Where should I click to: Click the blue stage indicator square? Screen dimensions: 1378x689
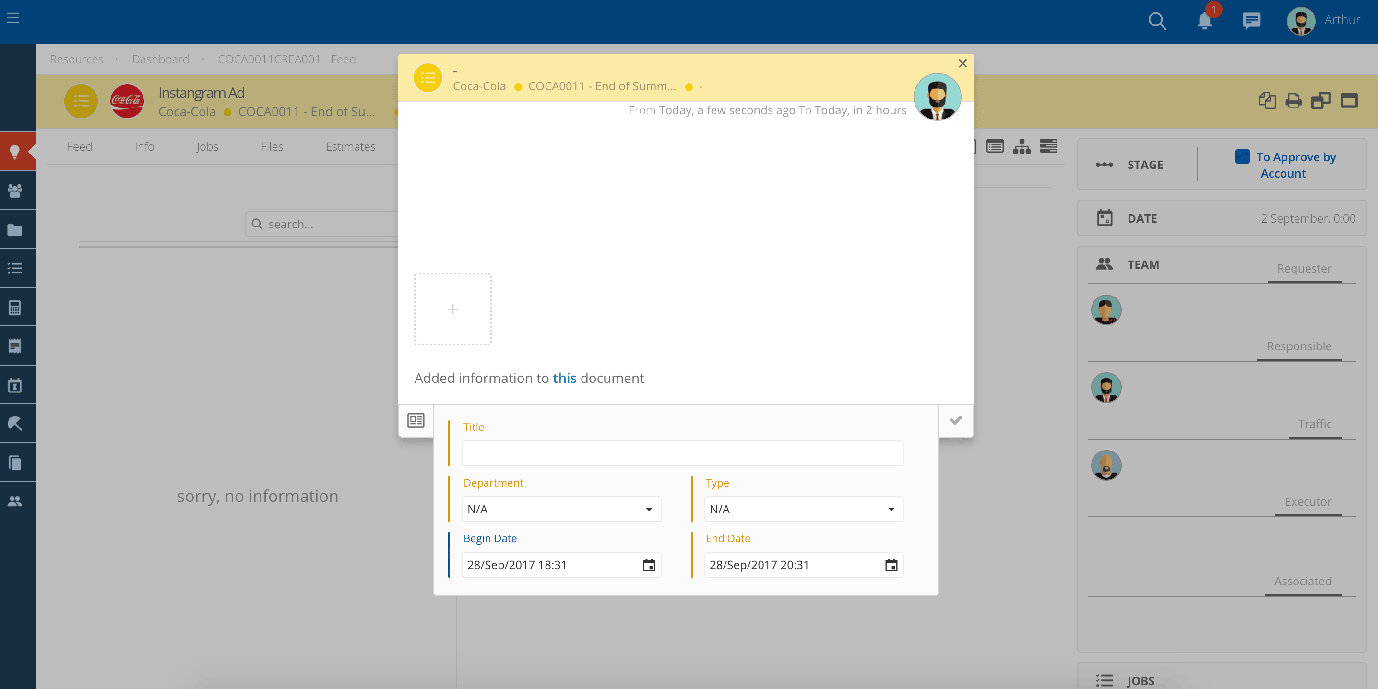point(1242,156)
